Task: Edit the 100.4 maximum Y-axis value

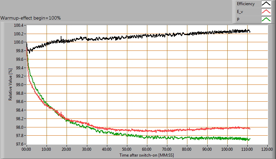Action: (18, 25)
